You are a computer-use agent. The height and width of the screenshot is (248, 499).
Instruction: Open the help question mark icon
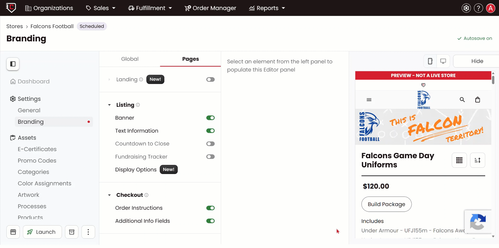(478, 8)
